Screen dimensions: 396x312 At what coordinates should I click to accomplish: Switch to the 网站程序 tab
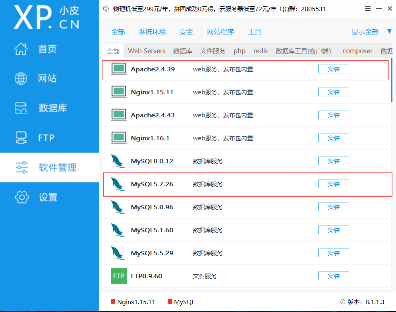click(220, 32)
